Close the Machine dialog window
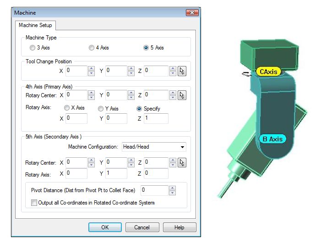The image size is (321, 238). pyautogui.click(x=191, y=12)
